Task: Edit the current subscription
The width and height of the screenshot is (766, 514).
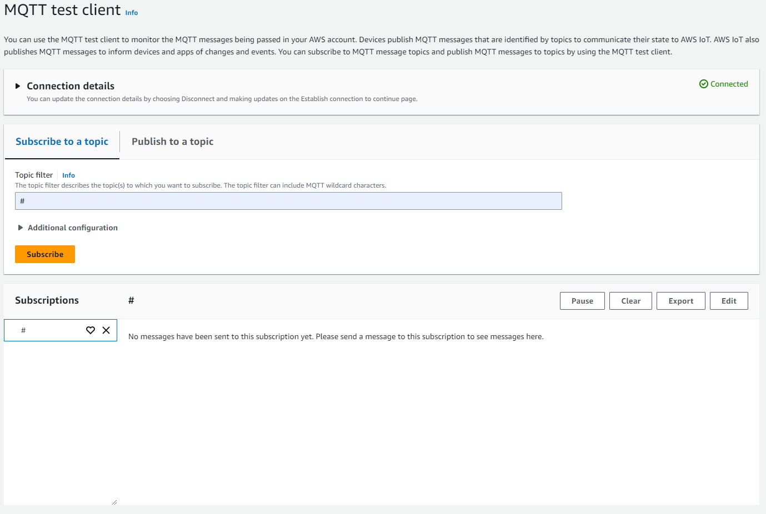Action: point(729,301)
